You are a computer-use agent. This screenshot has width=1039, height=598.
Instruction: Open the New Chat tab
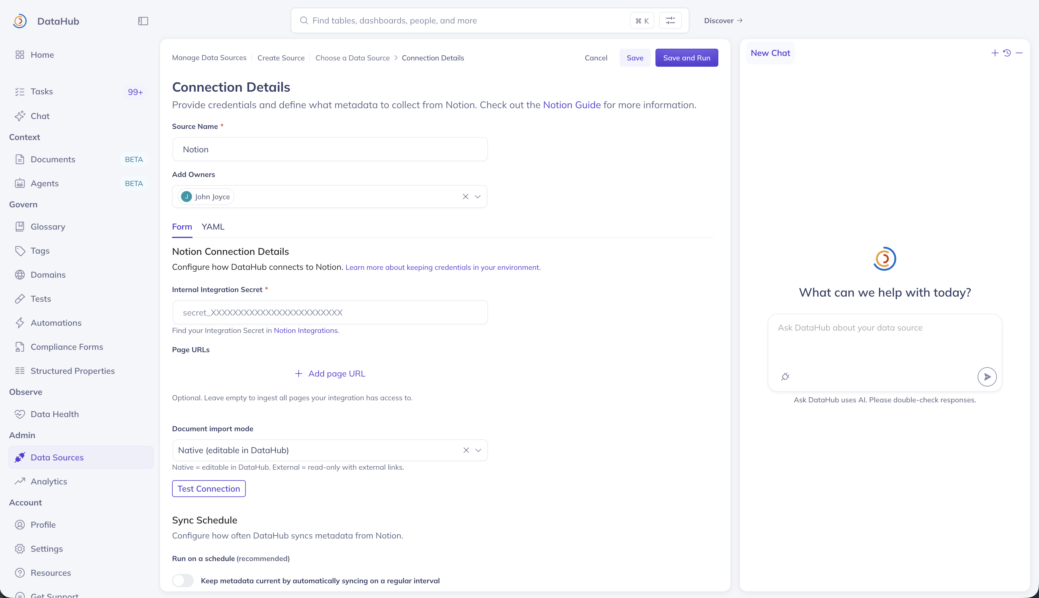[770, 53]
